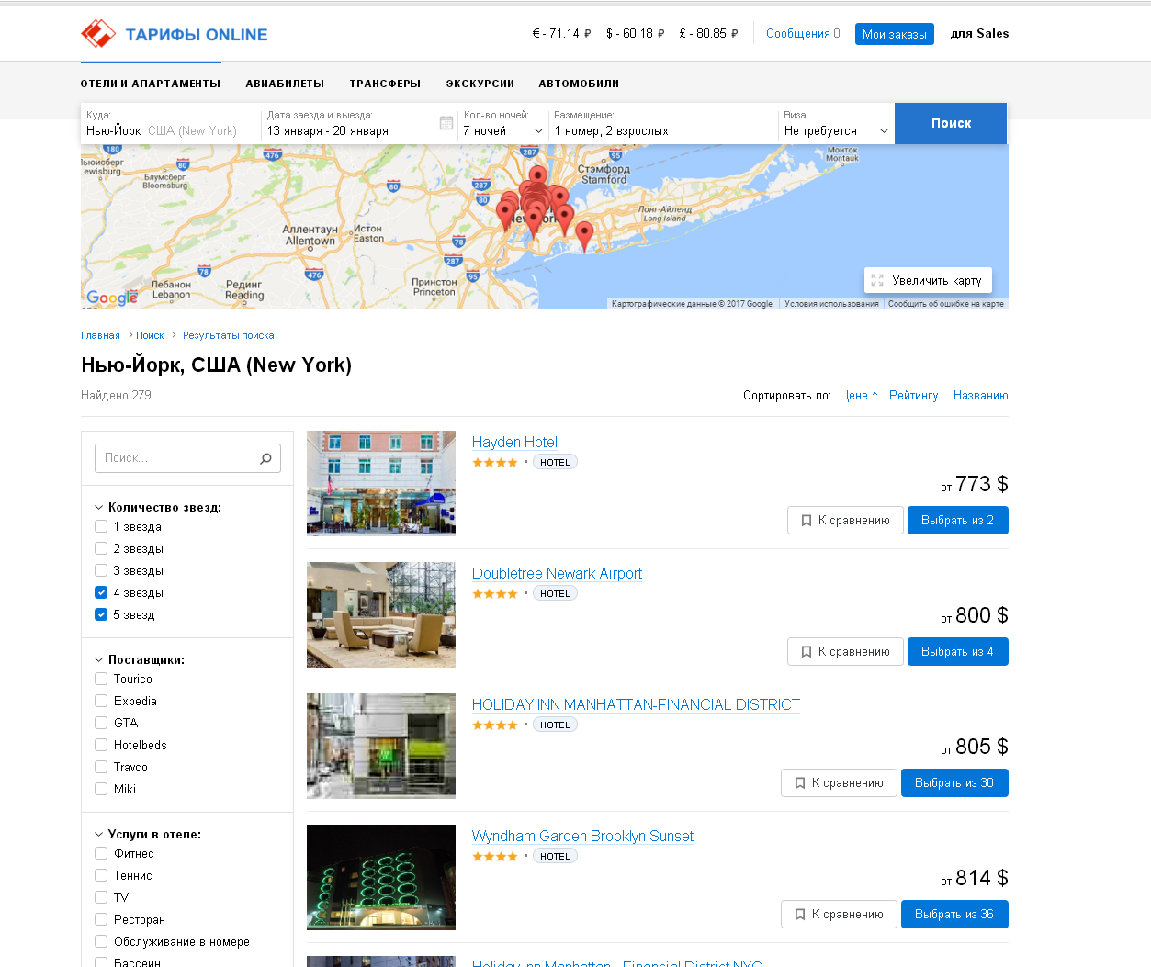The width and height of the screenshot is (1151, 967).
Task: Click the Поиск... filter text field
Action: pos(187,458)
